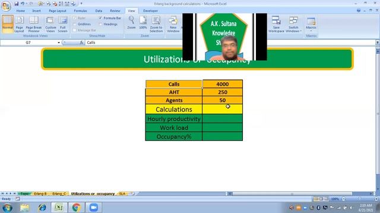Toggle the Formula Bar checkbox

click(x=100, y=18)
